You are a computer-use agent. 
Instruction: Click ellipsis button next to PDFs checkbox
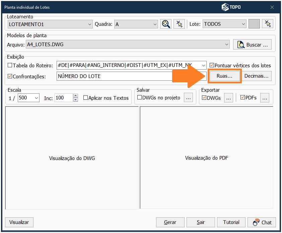point(265,98)
